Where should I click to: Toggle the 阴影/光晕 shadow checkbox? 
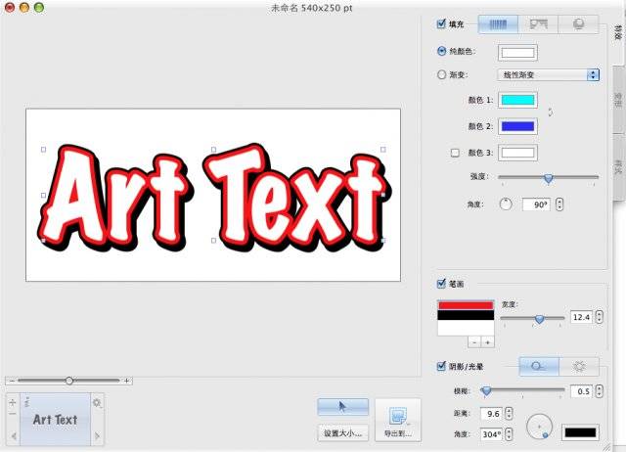click(441, 366)
